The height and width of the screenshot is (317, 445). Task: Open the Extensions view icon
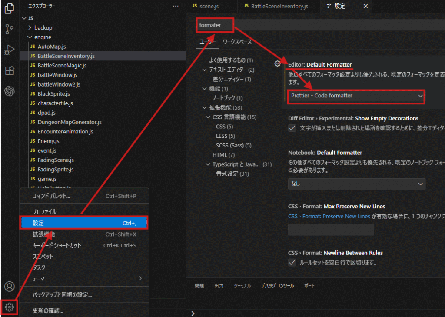[9, 71]
